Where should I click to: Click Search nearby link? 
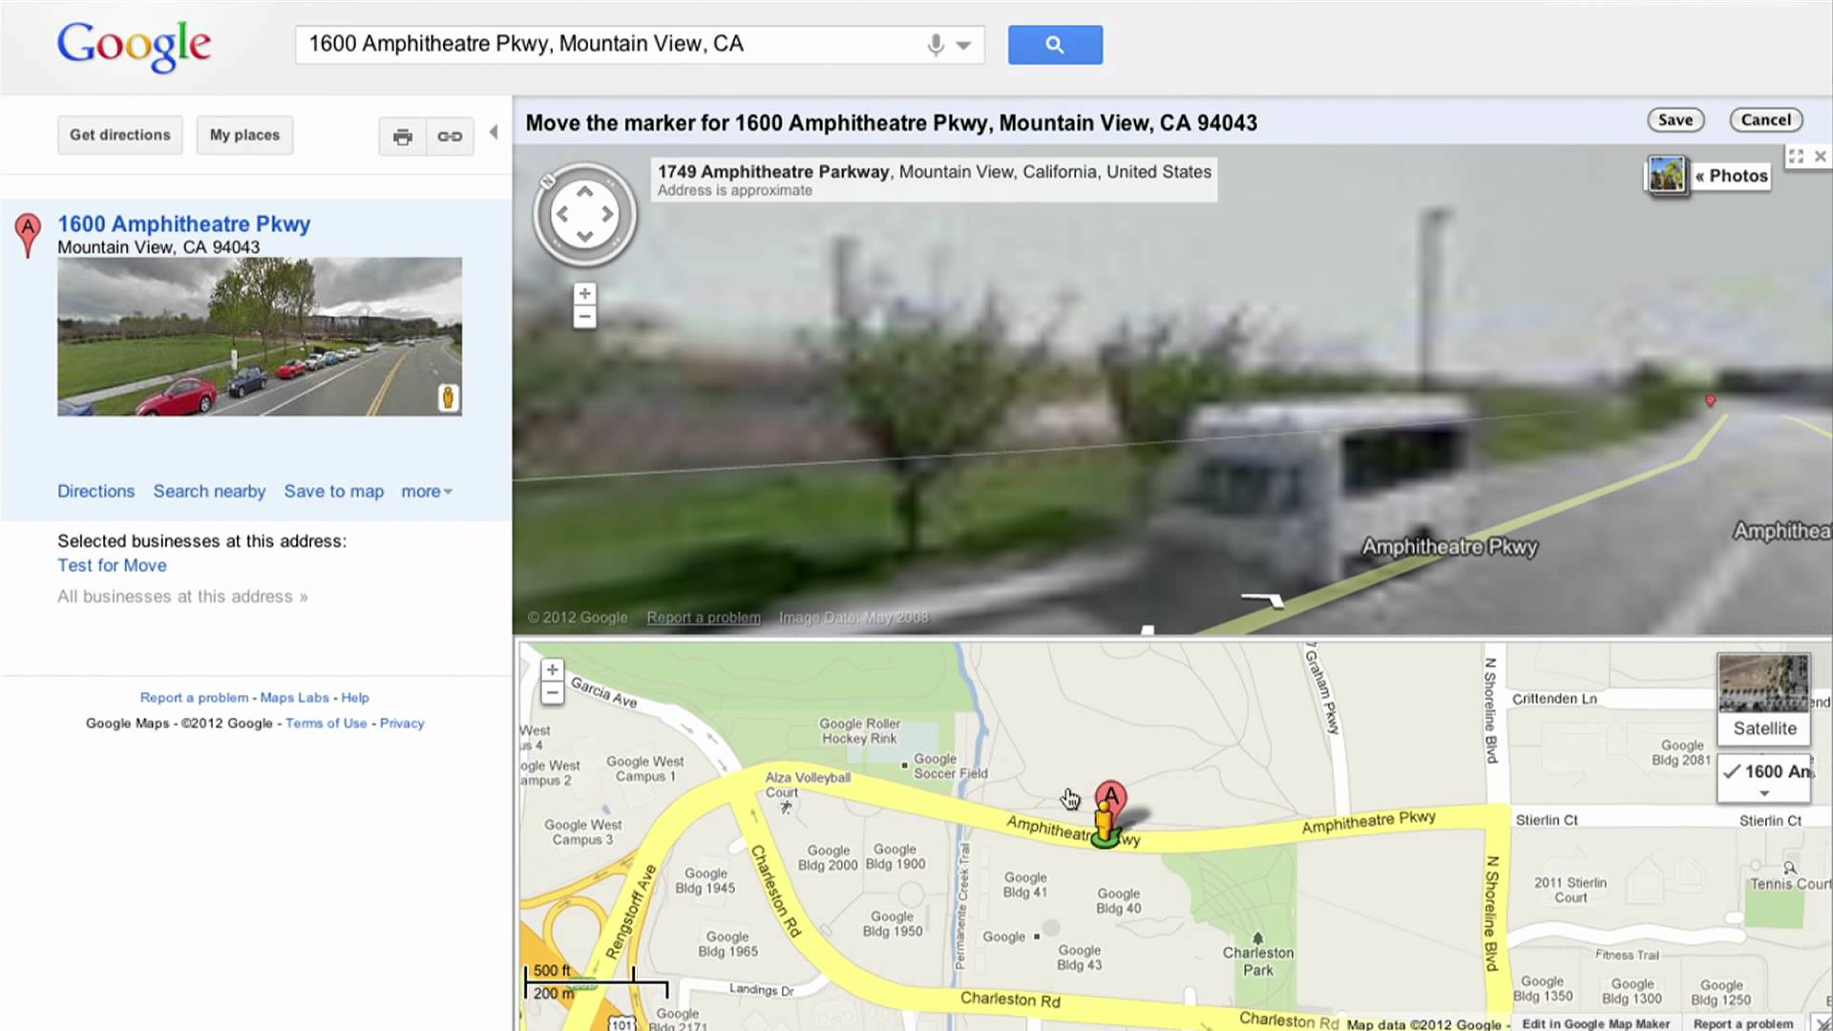[x=209, y=492]
